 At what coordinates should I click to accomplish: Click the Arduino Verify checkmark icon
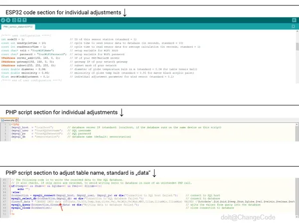(3, 20)
